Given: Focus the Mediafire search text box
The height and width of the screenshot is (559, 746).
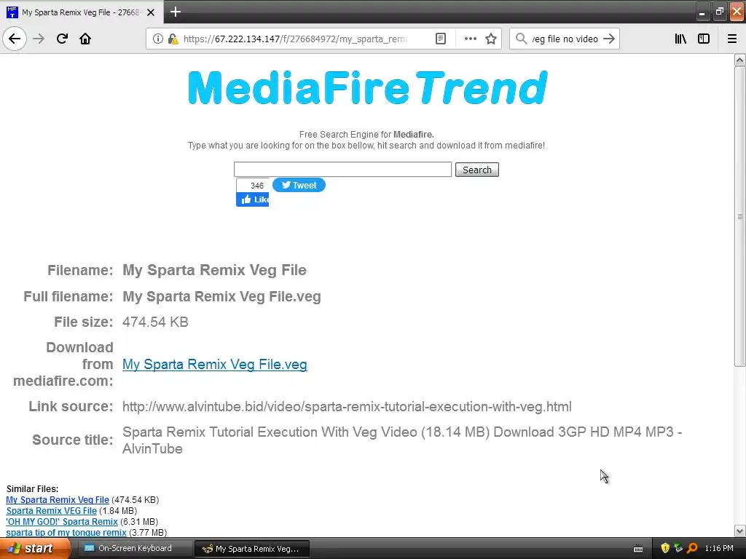Looking at the screenshot, I should (342, 169).
